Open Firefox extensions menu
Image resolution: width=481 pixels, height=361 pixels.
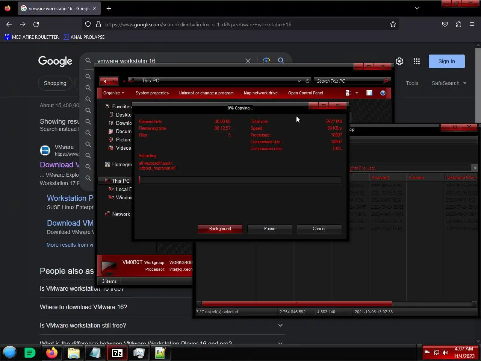pos(458,24)
